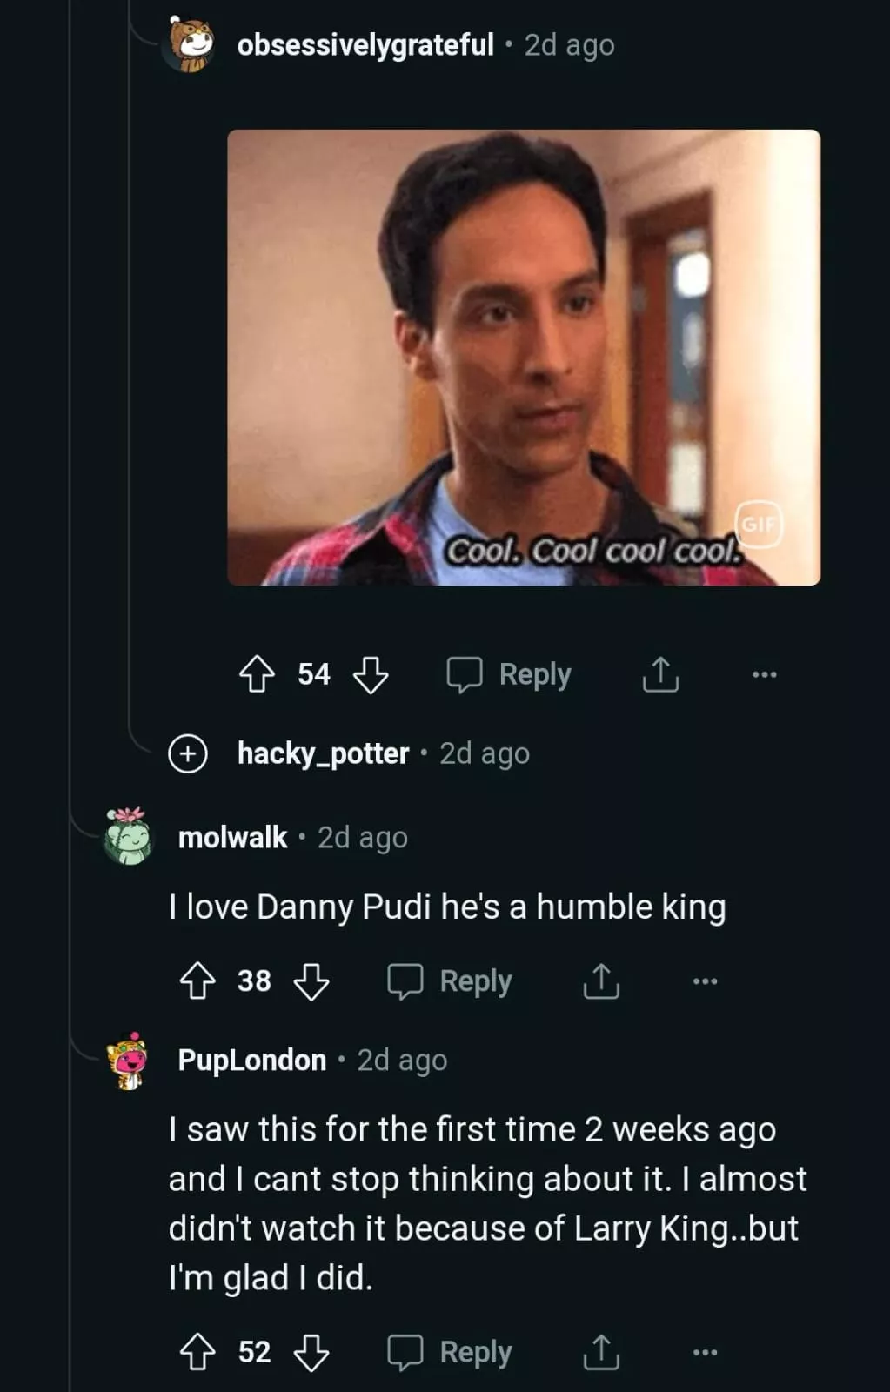This screenshot has width=890, height=1392.
Task: Reply to PupLondon's comment
Action: [450, 1352]
